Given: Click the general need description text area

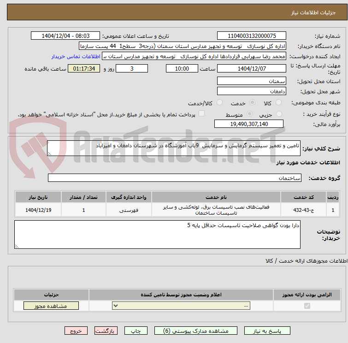Looking at the screenshot, I should pyautogui.click(x=174, y=148).
